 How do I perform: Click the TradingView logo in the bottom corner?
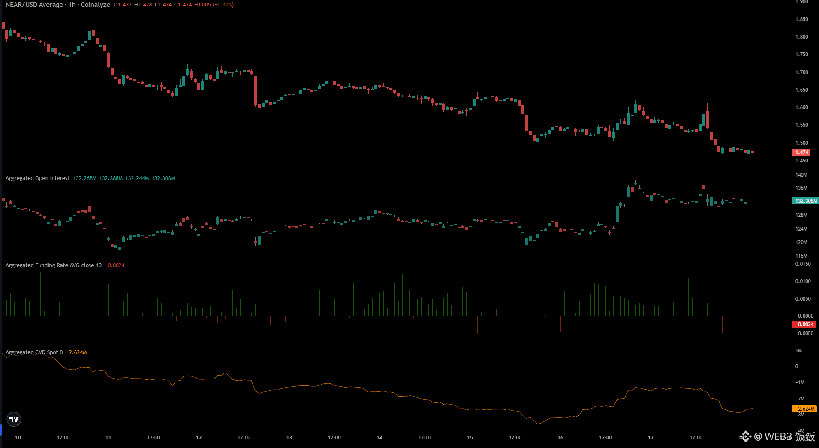pos(14,419)
